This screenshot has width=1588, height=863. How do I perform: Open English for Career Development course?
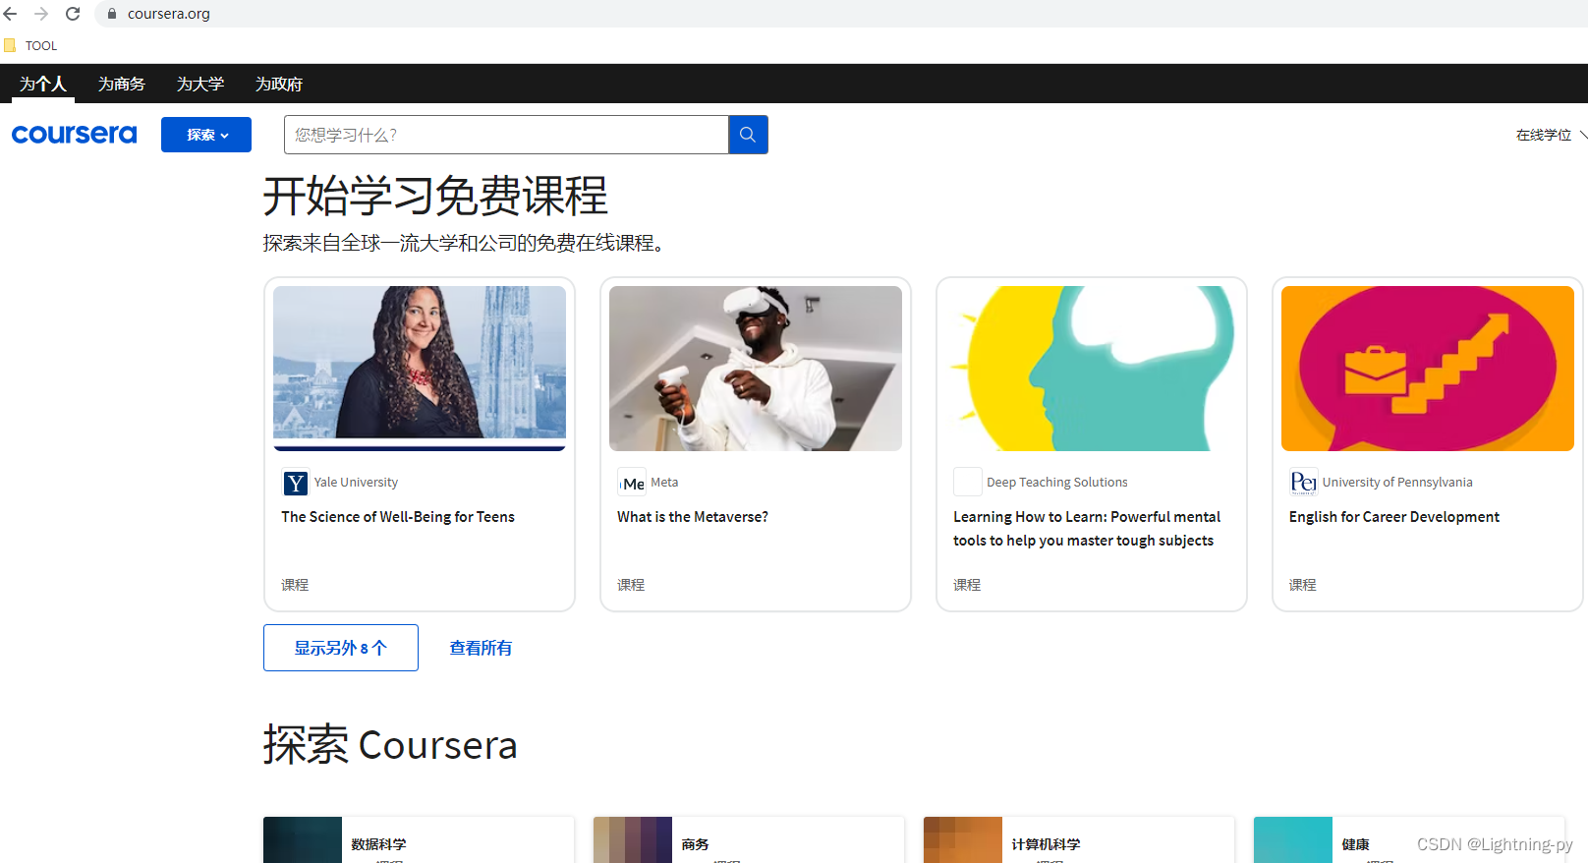pyautogui.click(x=1394, y=517)
